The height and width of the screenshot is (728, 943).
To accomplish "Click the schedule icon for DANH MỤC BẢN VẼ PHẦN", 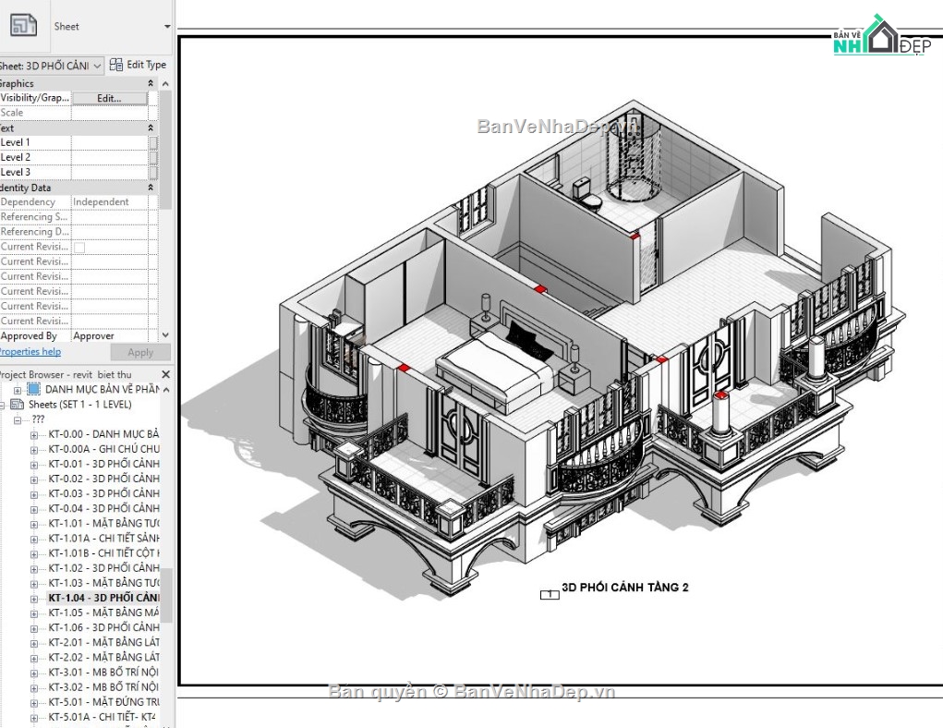I will tap(34, 389).
